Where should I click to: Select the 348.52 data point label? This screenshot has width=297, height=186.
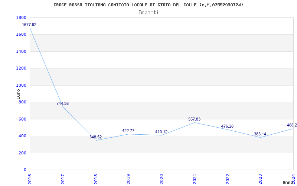(x=95, y=137)
